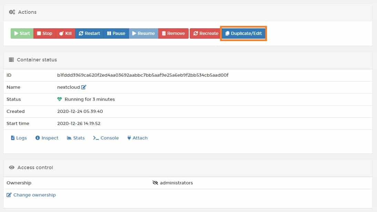Click the created date 2020-12-24 05:39:40
This screenshot has width=377, height=212.
[x=80, y=112]
